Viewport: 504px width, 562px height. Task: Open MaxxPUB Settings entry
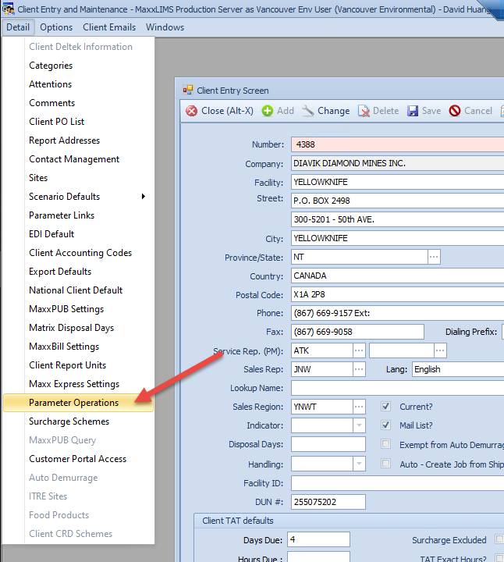[x=79, y=309]
